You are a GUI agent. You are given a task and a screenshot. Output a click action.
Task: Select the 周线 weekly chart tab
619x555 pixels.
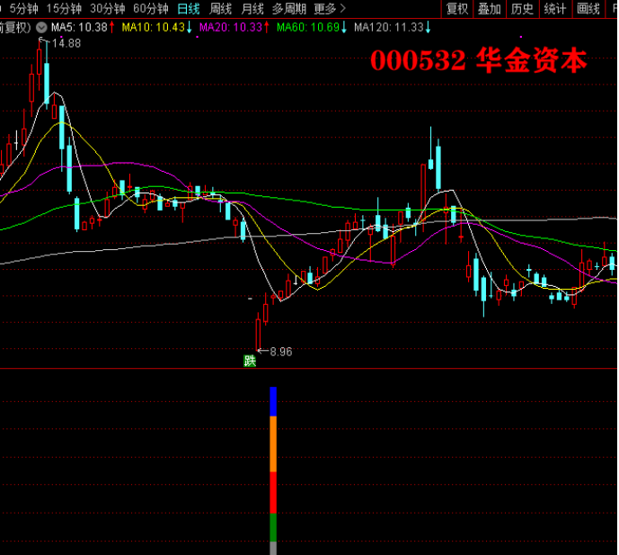tap(220, 8)
